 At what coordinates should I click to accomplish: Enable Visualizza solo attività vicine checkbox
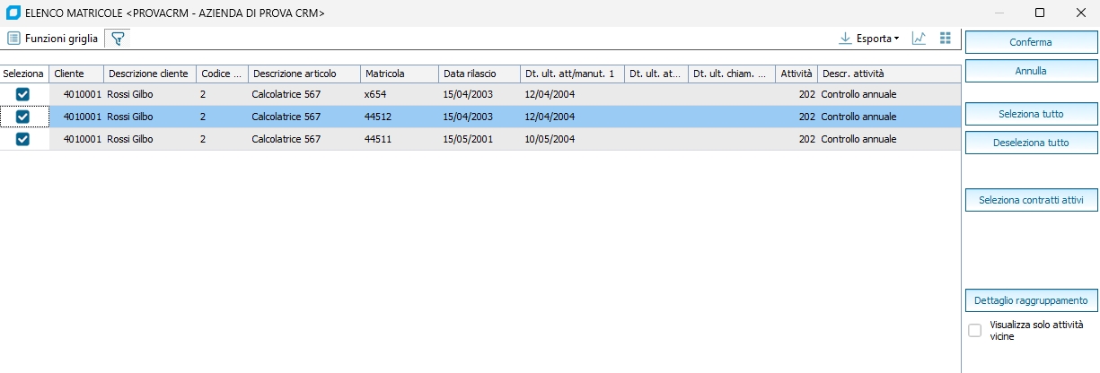(x=975, y=331)
